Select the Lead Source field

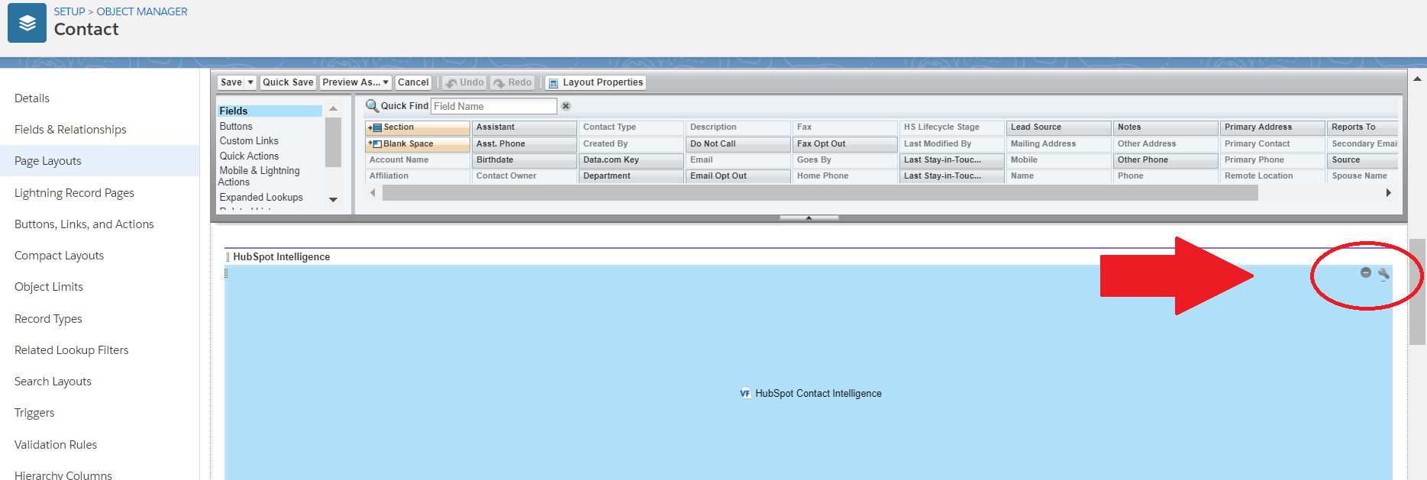click(1059, 127)
